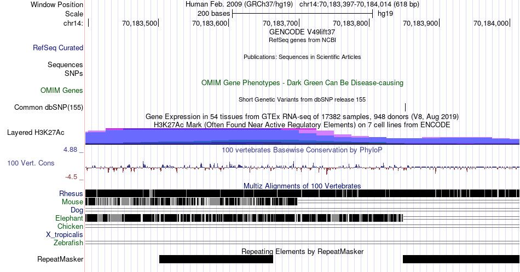Select the Zebrafish alignment row label
The image size is (520, 272).
(68, 243)
